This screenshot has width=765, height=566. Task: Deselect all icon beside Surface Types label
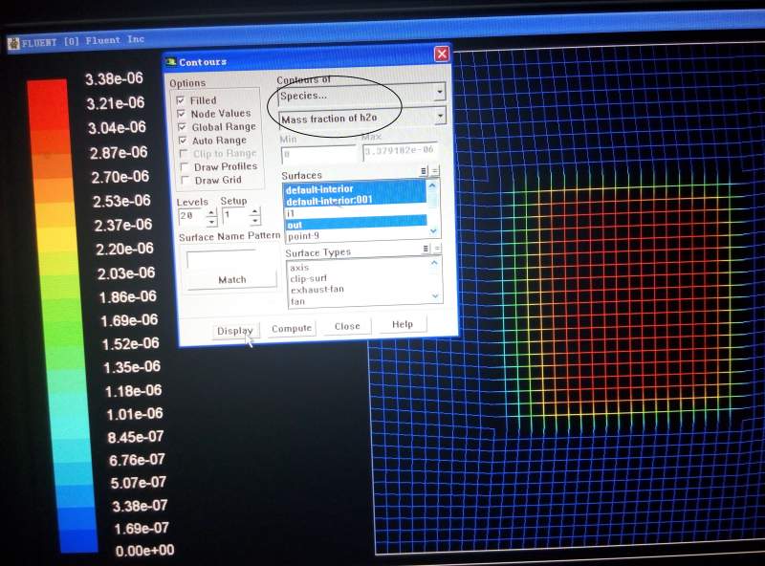coord(437,249)
